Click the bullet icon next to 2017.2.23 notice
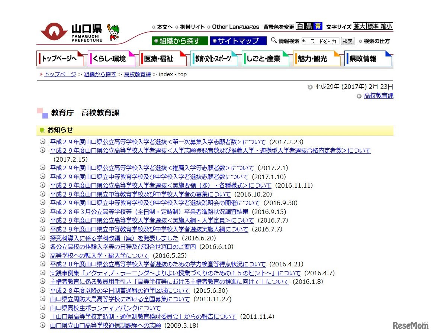Image resolution: width=434 pixels, height=334 pixels. (42, 142)
